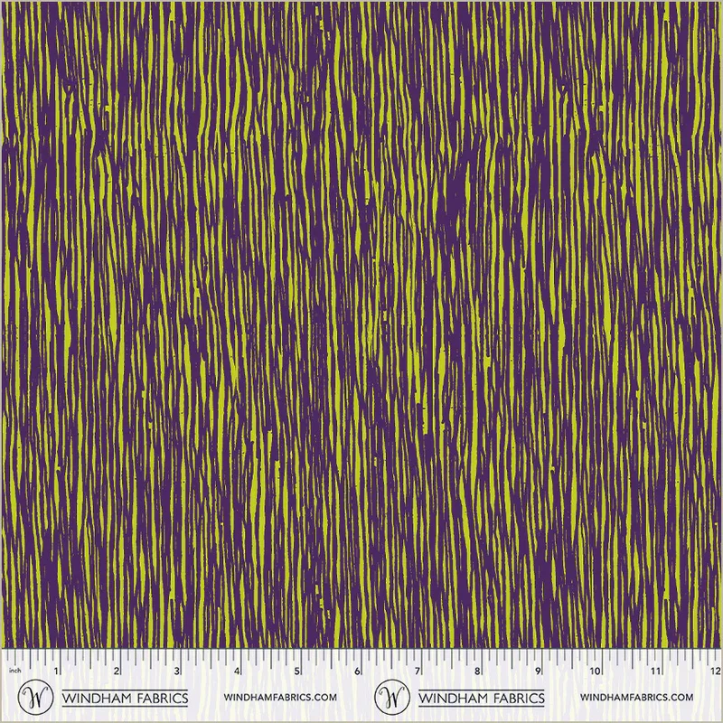
Task: Click the number 10 on the ruler
Action: click(x=596, y=671)
